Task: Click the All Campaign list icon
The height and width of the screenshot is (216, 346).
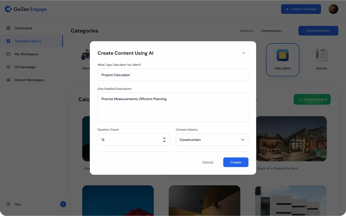Action: click(8, 67)
